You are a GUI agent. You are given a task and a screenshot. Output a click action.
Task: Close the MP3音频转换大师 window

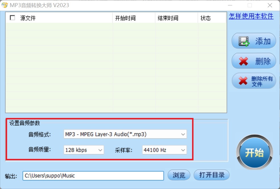pos(269,5)
